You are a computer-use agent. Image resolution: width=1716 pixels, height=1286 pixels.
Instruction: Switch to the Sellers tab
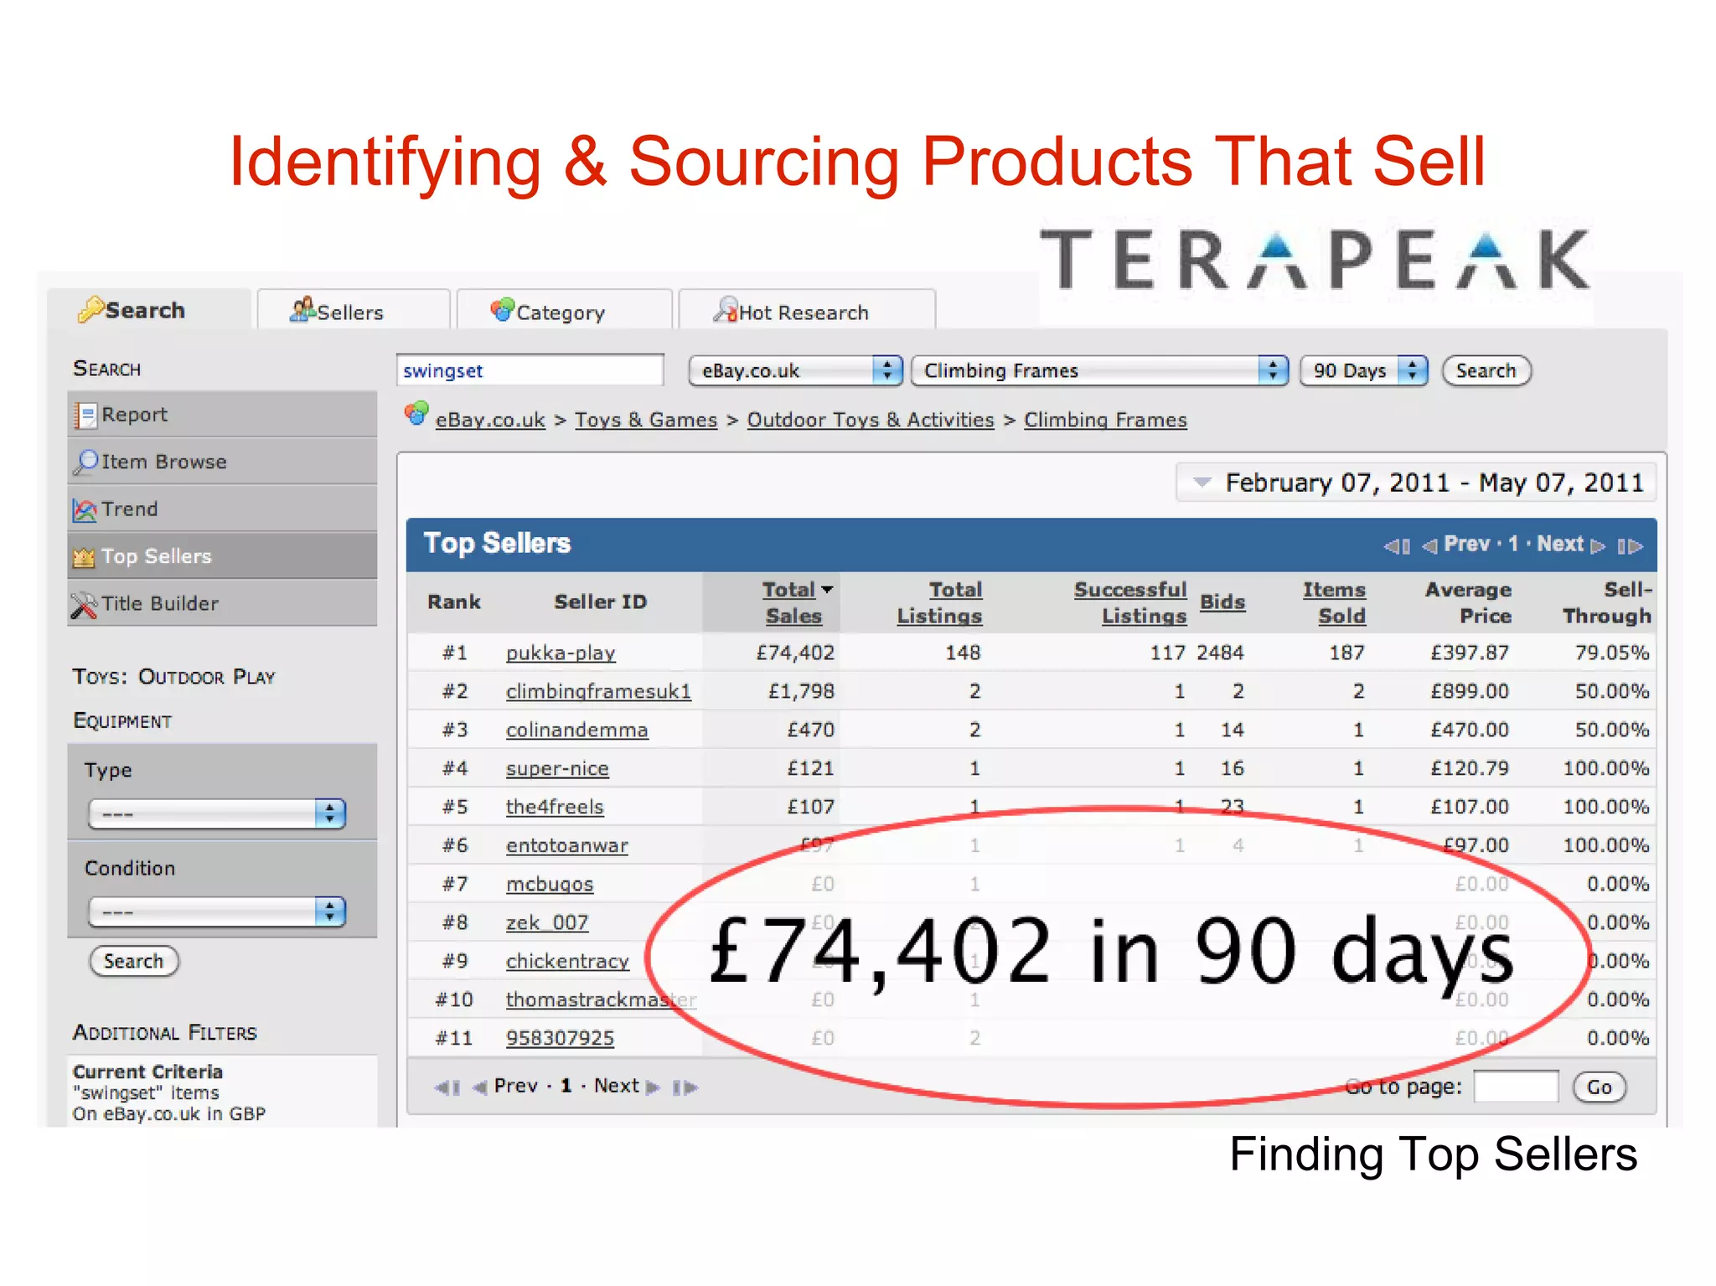click(x=353, y=311)
